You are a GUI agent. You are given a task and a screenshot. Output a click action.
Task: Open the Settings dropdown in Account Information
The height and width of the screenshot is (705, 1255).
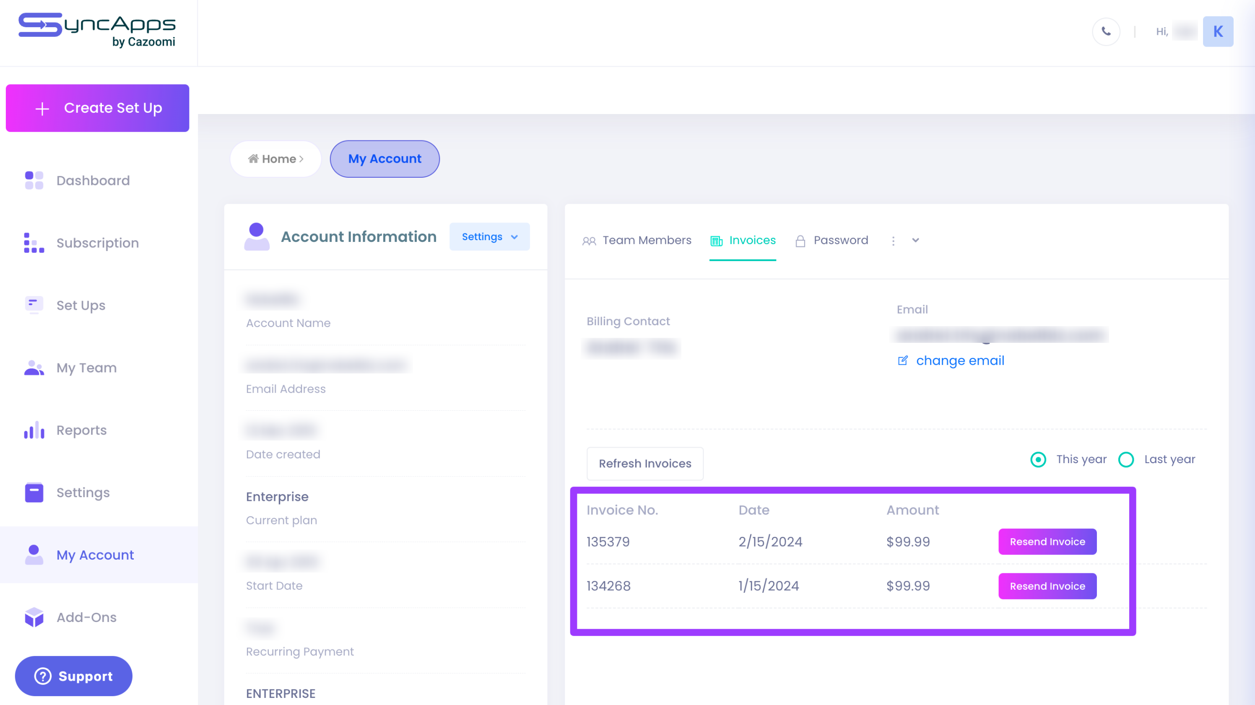(489, 237)
